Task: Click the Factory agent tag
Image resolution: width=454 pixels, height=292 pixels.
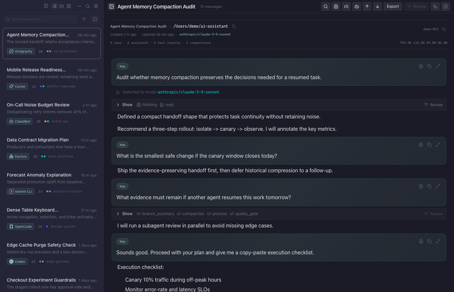Action: click(18, 156)
